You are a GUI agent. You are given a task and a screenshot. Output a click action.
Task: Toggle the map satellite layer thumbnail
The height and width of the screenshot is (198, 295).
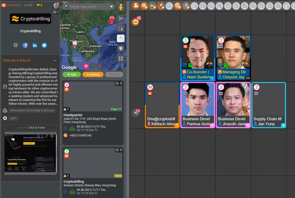[121, 39]
